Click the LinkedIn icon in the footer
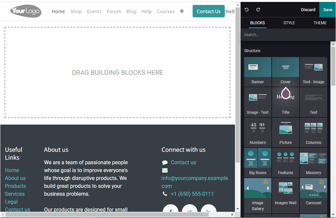 click(209, 210)
